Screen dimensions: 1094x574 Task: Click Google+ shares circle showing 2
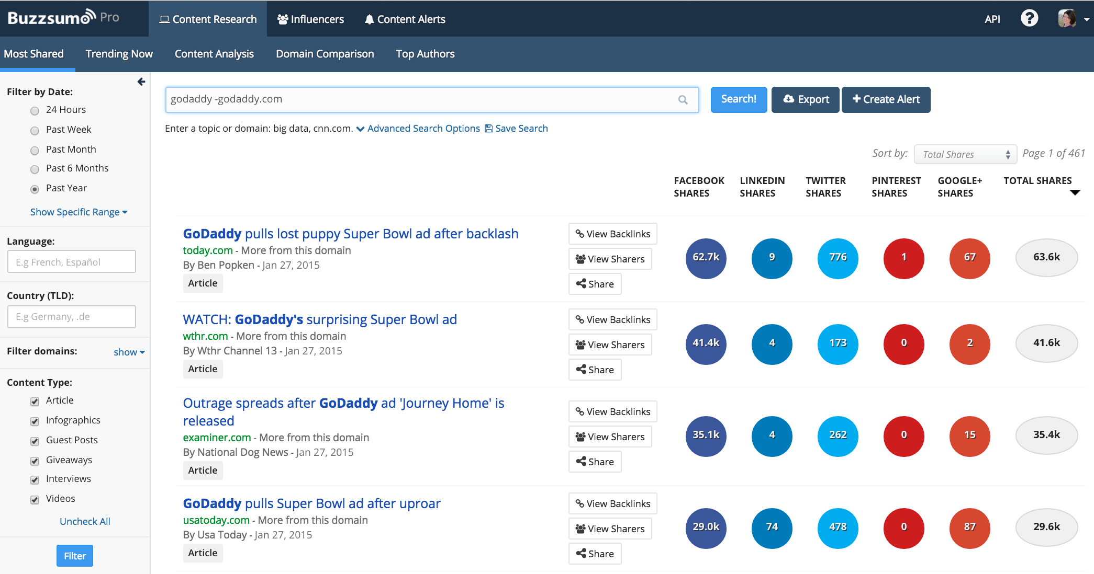(969, 344)
